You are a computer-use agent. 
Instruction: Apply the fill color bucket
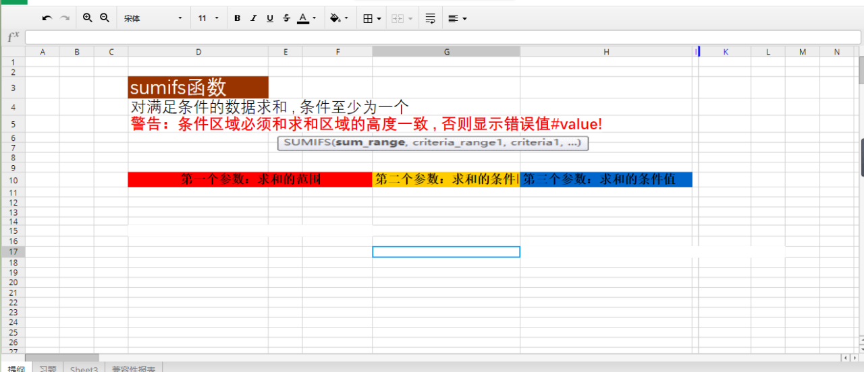(x=335, y=18)
